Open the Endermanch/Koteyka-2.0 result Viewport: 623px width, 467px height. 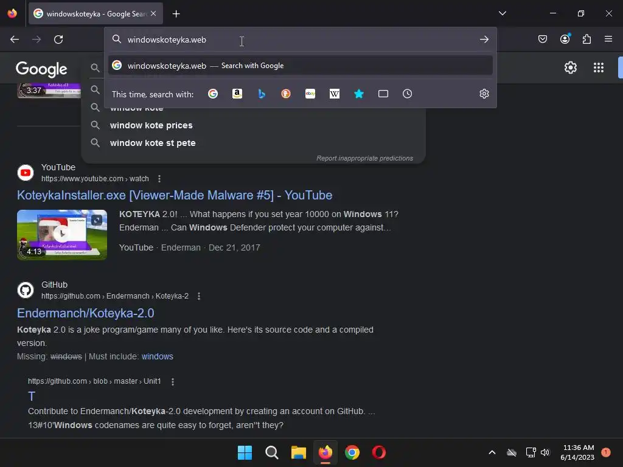point(85,313)
